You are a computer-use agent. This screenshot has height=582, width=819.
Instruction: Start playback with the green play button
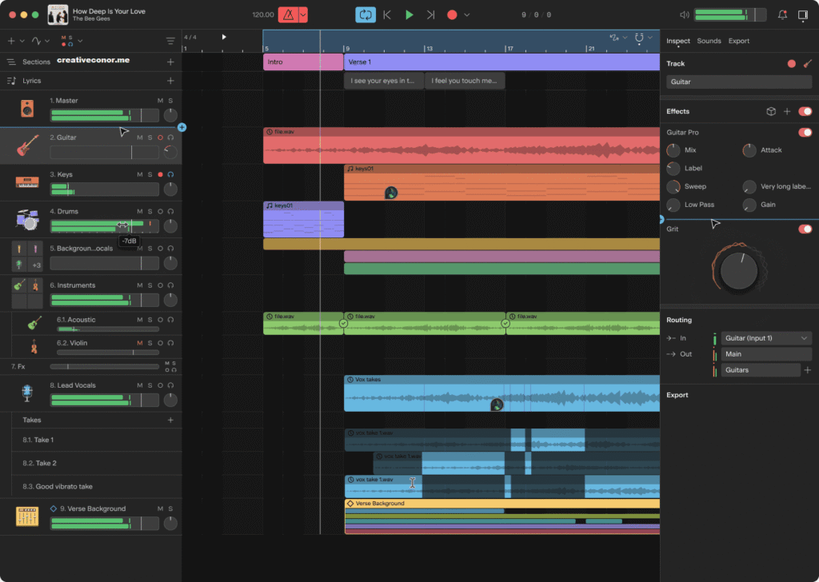click(x=409, y=14)
